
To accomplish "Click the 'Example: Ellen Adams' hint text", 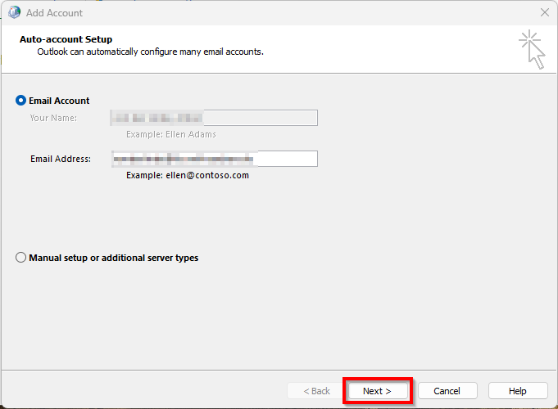I will 171,134.
